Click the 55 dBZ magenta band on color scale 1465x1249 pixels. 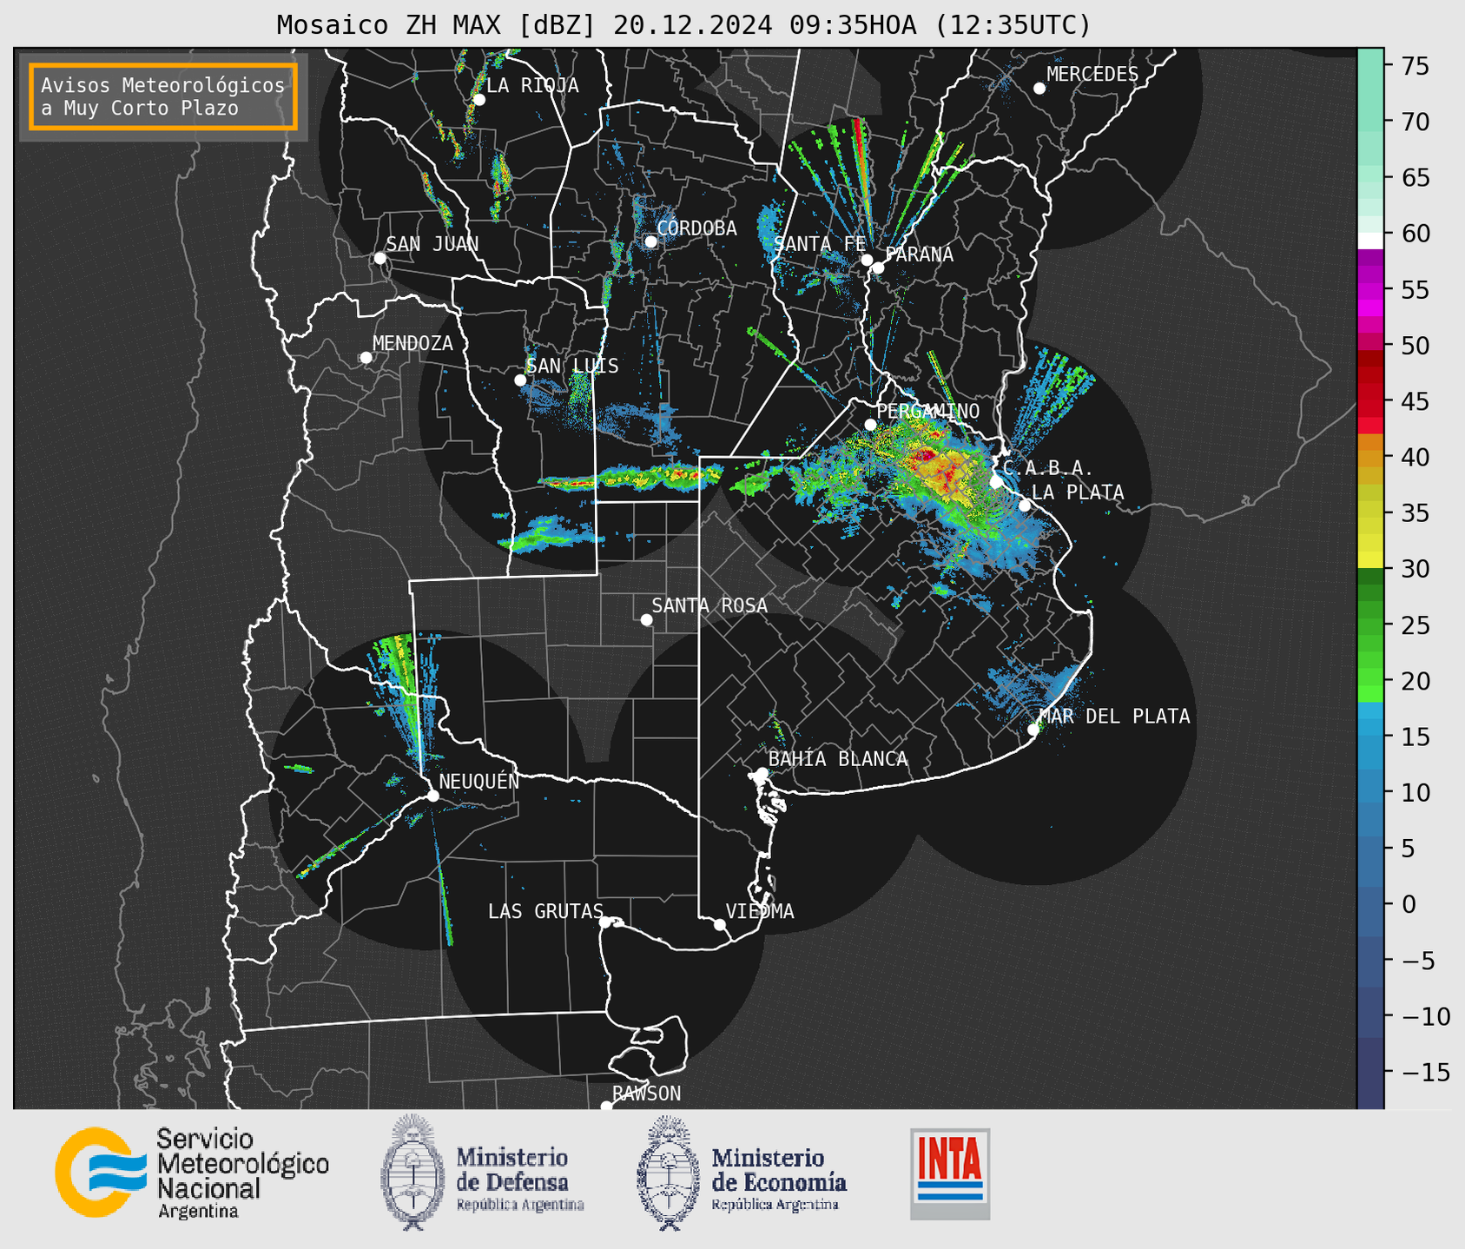point(1370,289)
